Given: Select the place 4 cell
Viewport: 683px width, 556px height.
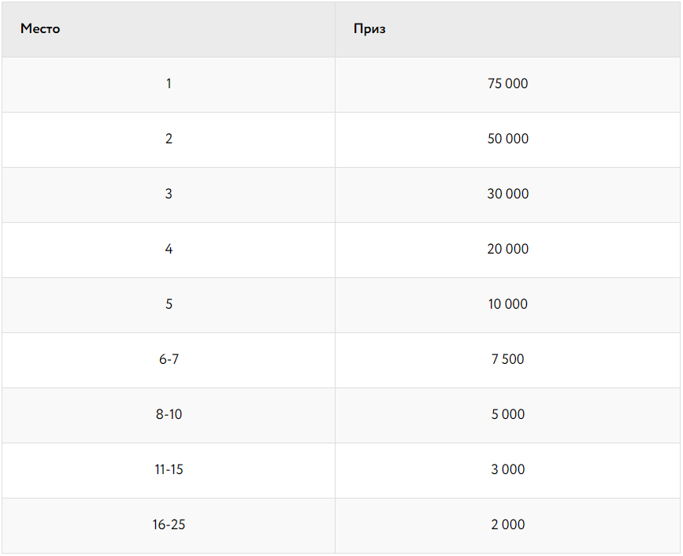Looking at the screenshot, I should click(x=169, y=249).
